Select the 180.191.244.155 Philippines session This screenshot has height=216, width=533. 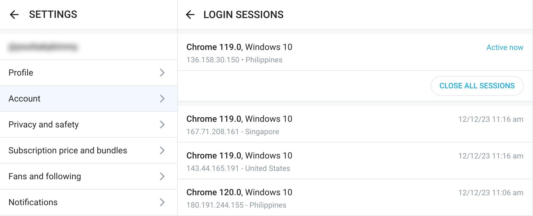(355, 198)
